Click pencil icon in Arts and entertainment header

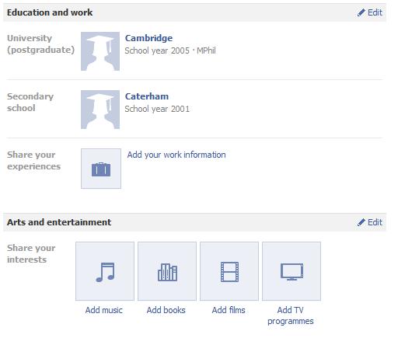click(x=361, y=222)
